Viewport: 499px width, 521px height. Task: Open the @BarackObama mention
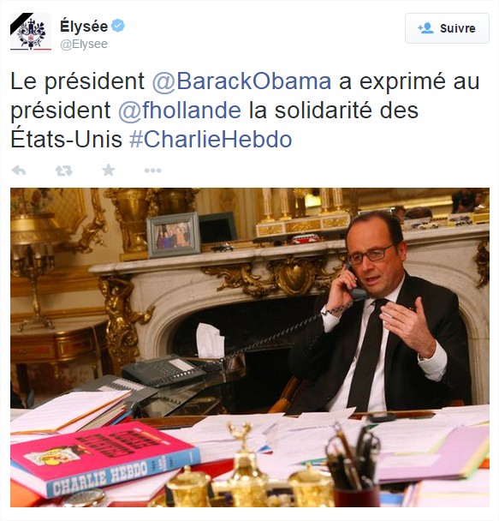pos(241,81)
